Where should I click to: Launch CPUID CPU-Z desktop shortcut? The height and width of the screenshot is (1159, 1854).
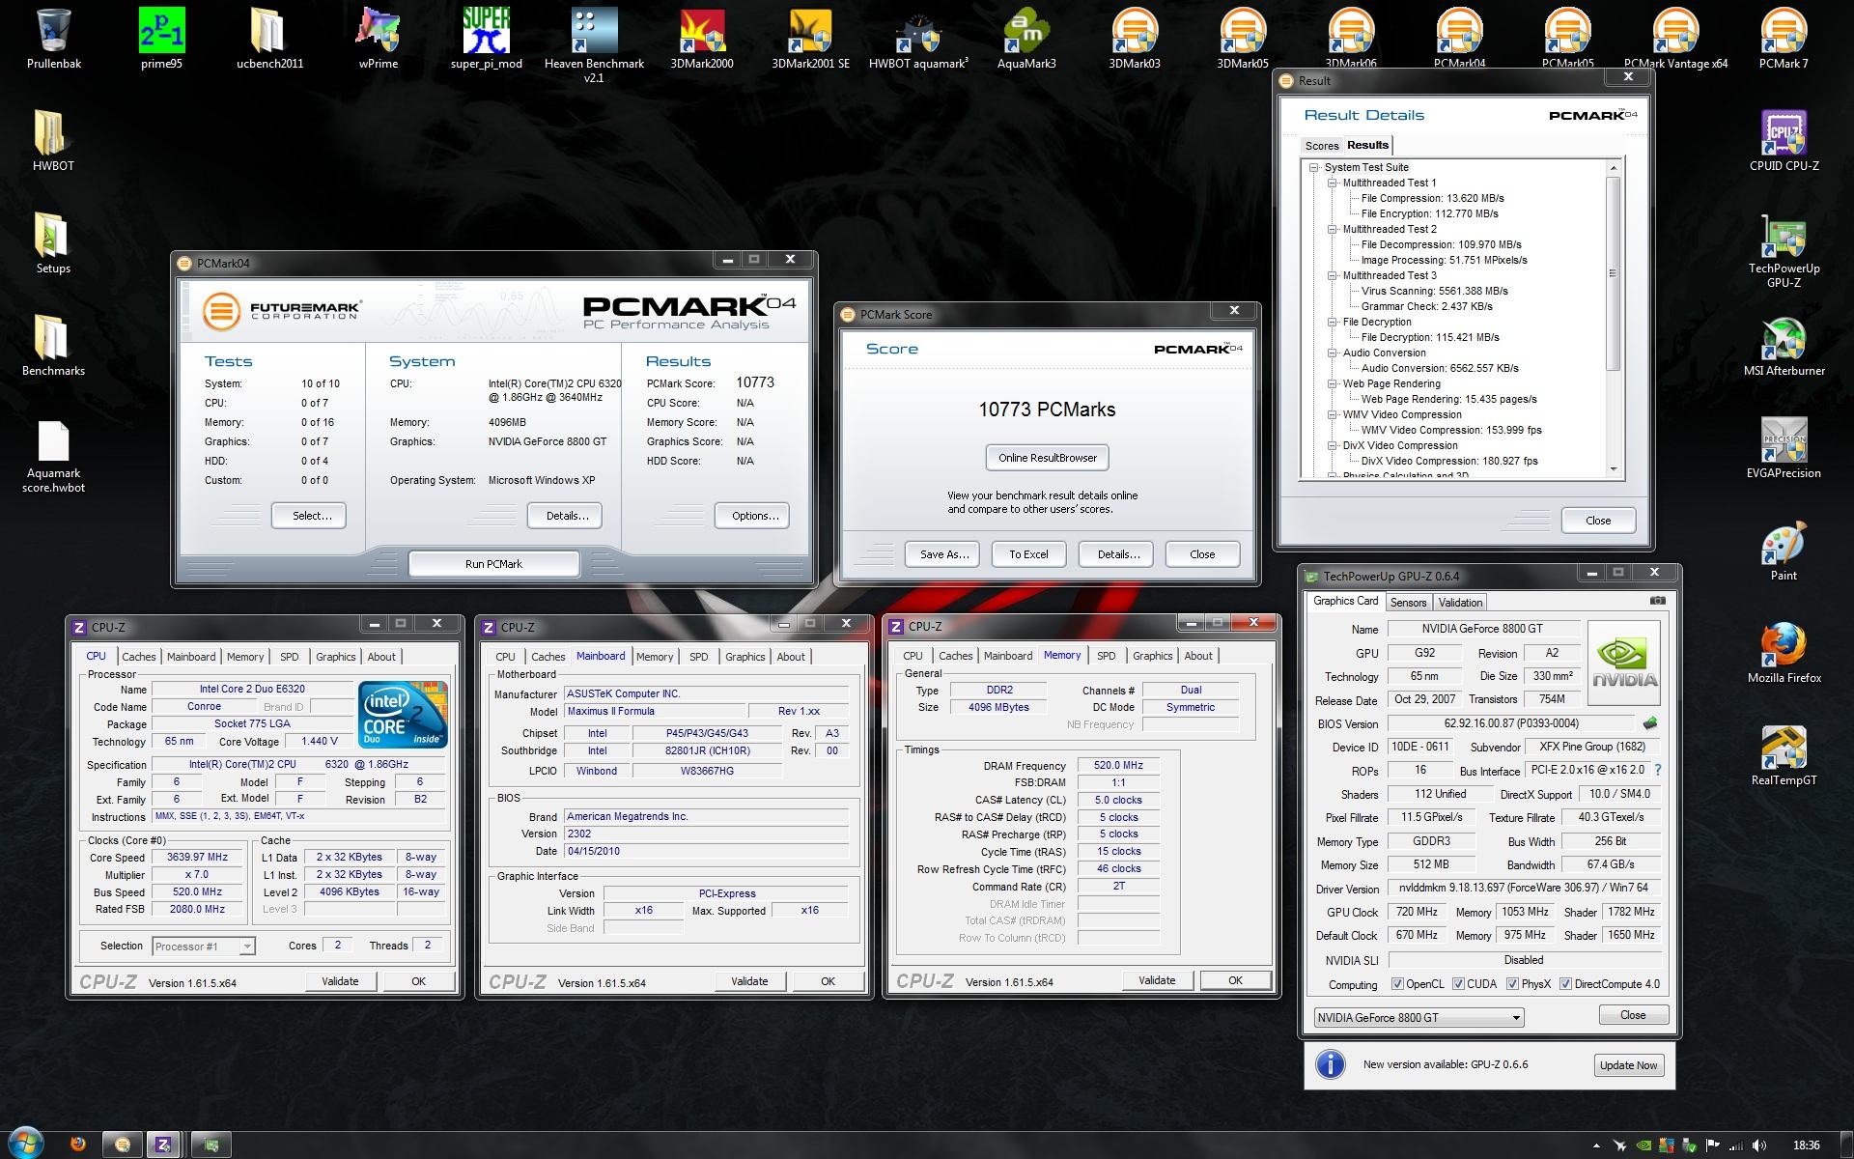coord(1784,141)
